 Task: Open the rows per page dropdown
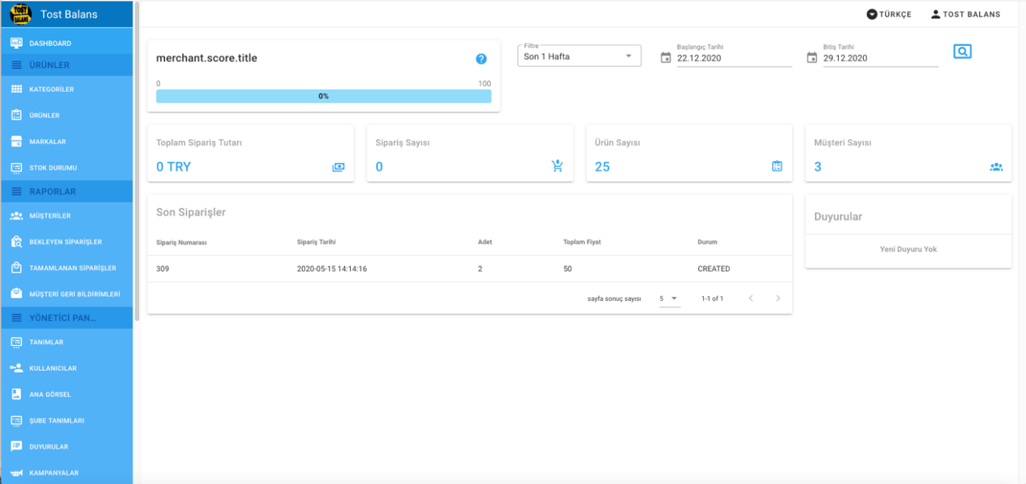click(x=669, y=299)
